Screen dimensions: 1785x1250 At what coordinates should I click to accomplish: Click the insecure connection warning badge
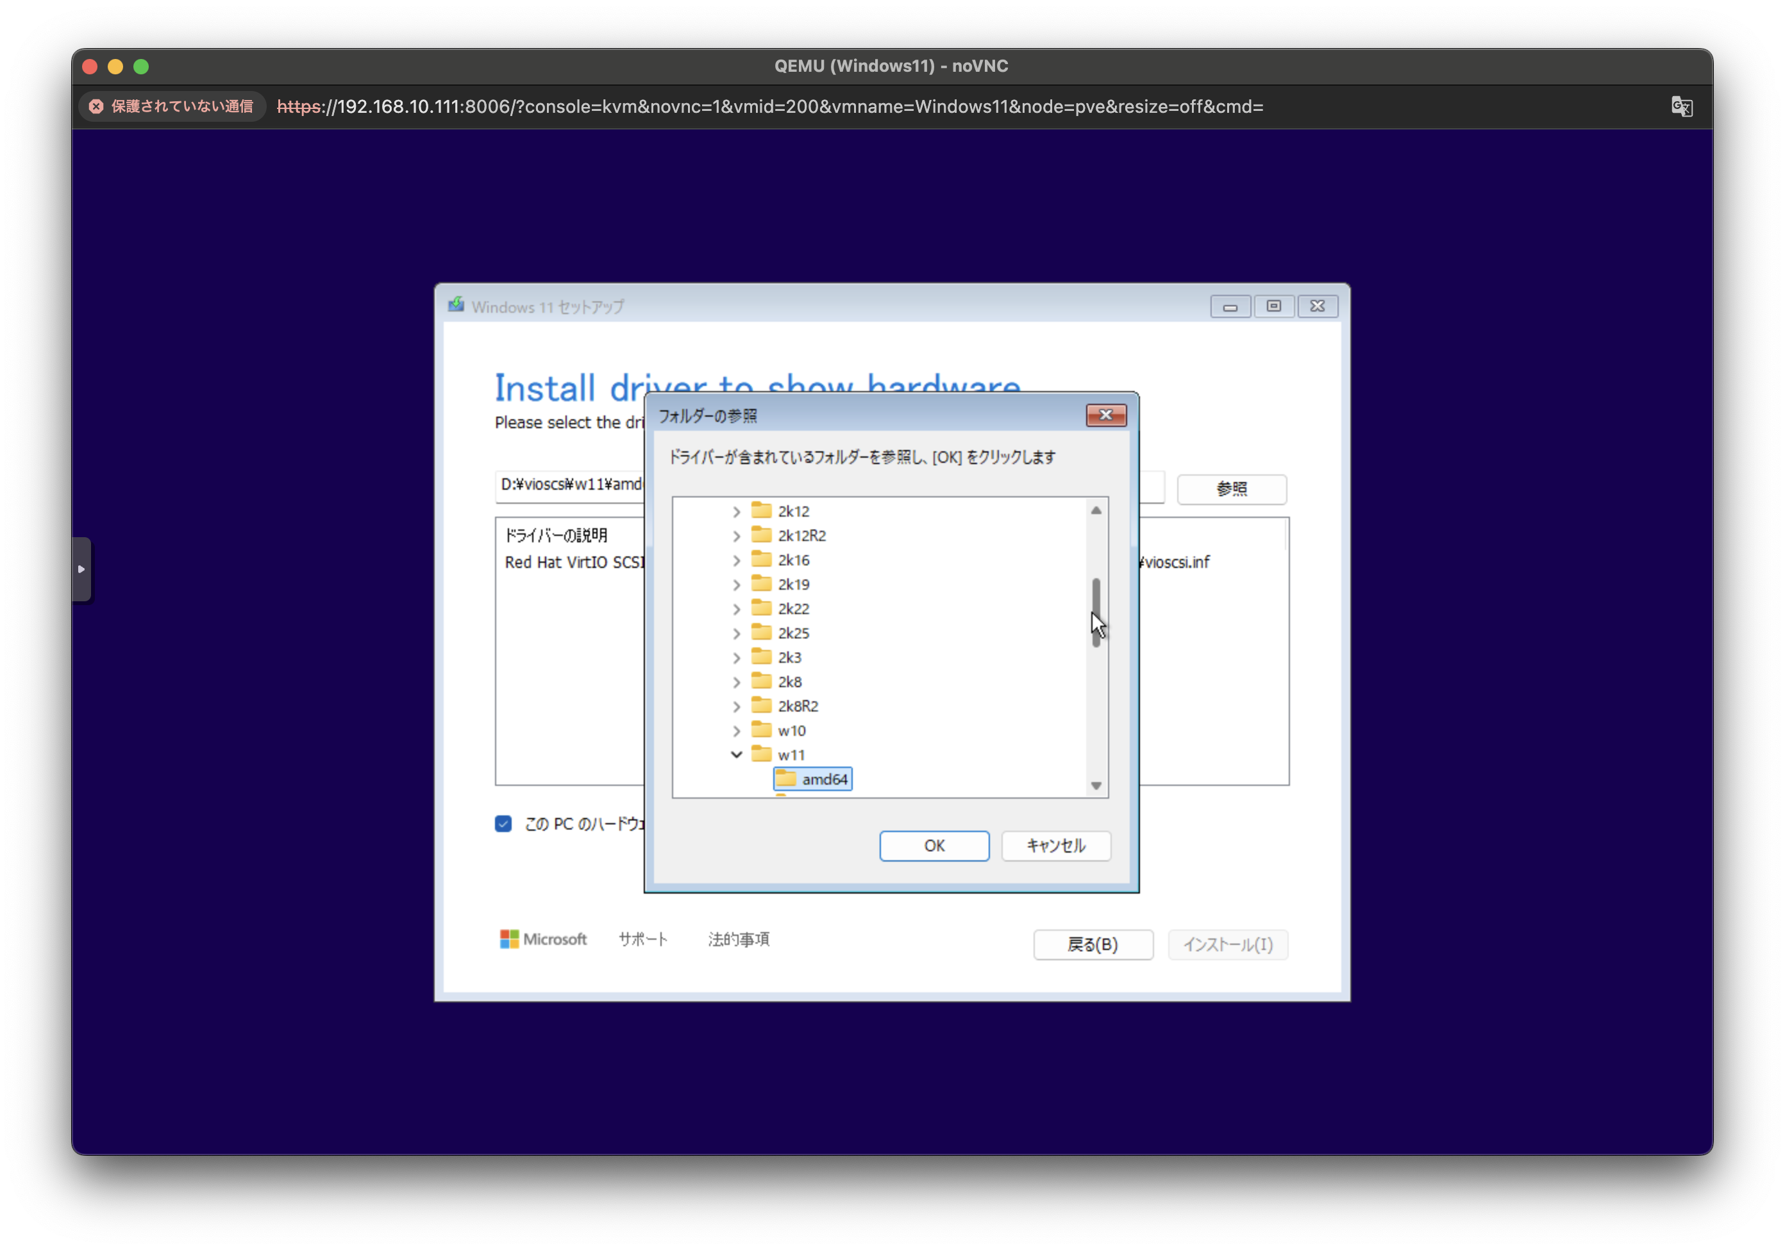click(172, 106)
